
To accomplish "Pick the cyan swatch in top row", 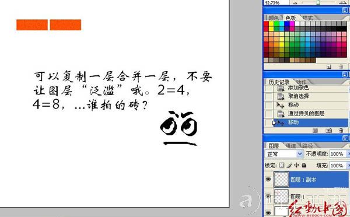I will (282, 24).
